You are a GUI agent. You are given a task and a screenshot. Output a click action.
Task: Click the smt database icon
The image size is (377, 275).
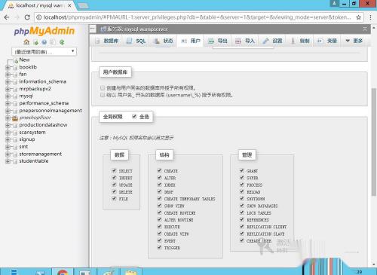15,147
